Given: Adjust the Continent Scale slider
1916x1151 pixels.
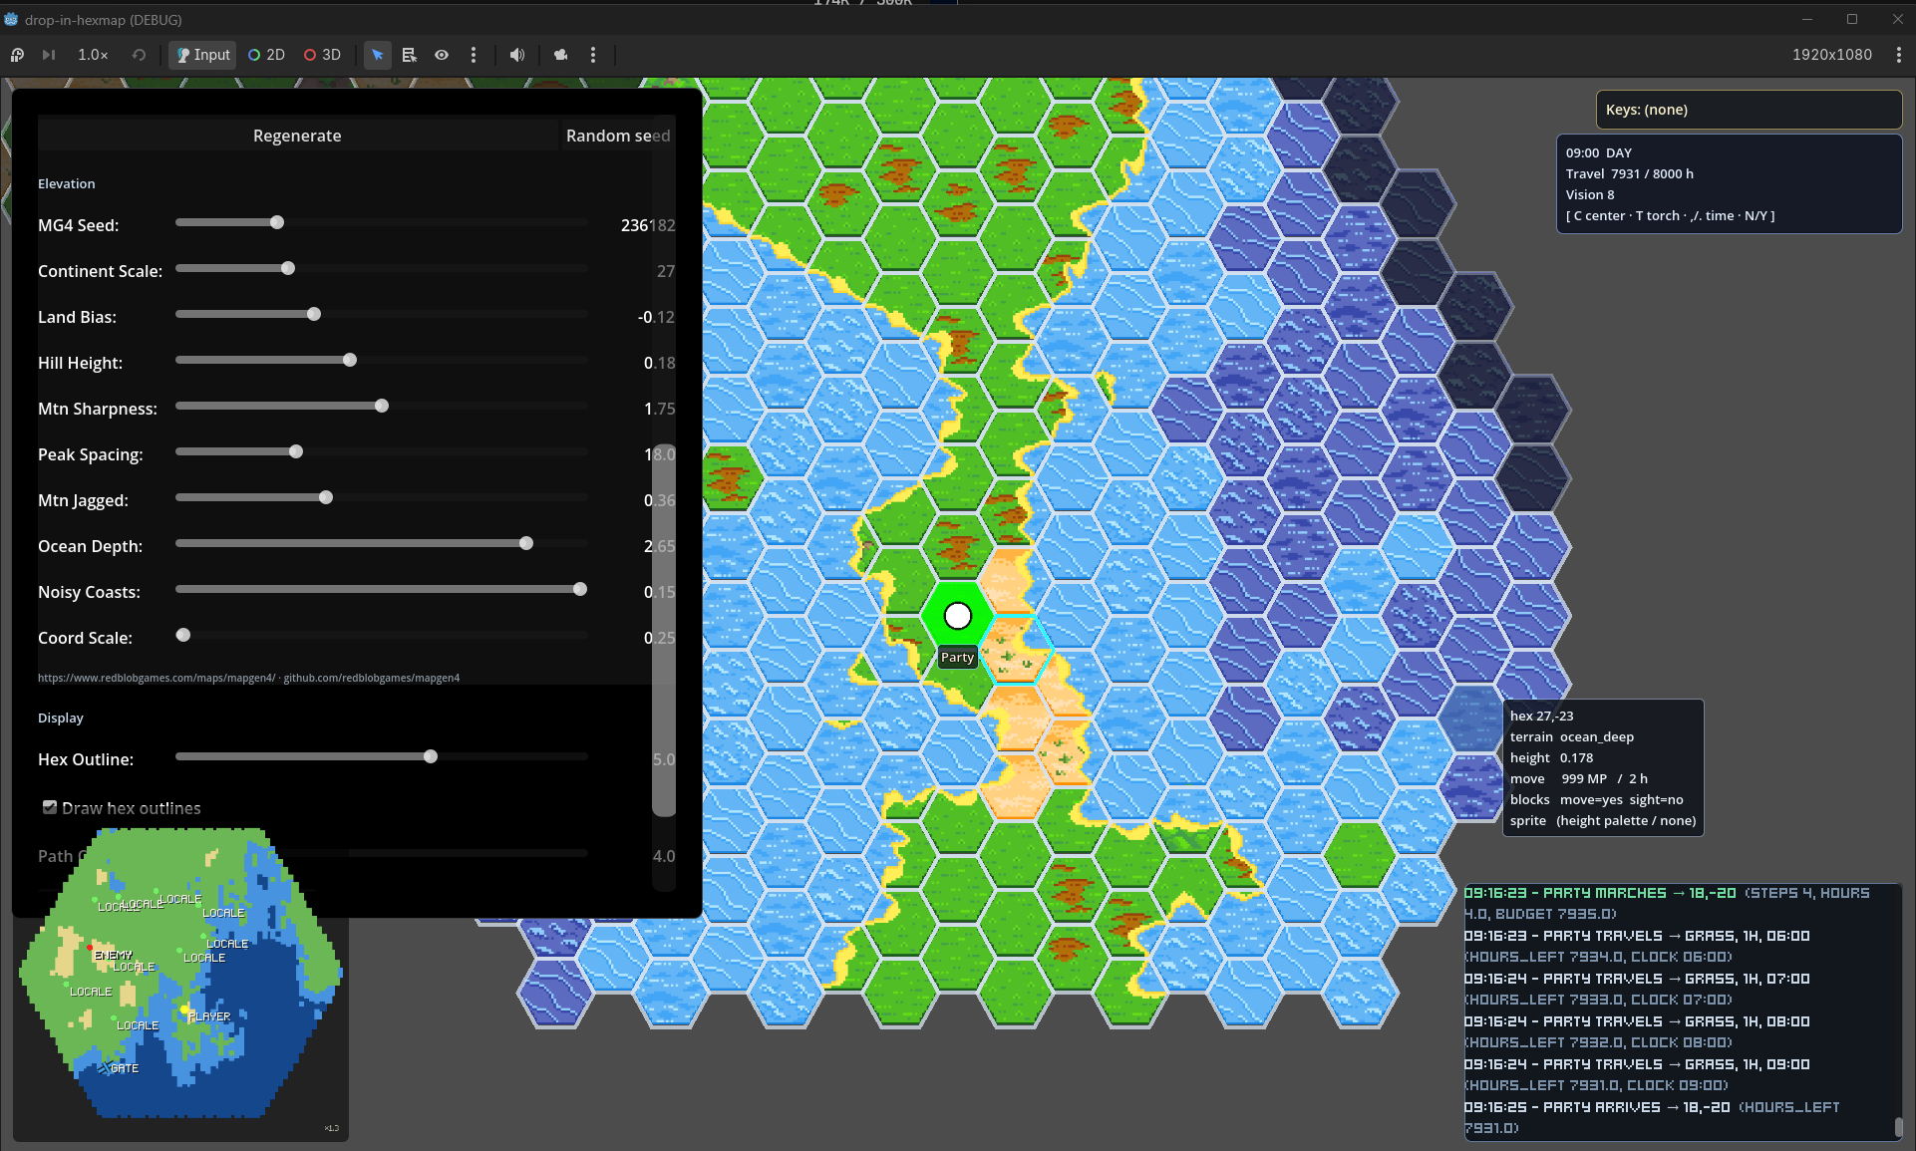Looking at the screenshot, I should pos(381,268).
